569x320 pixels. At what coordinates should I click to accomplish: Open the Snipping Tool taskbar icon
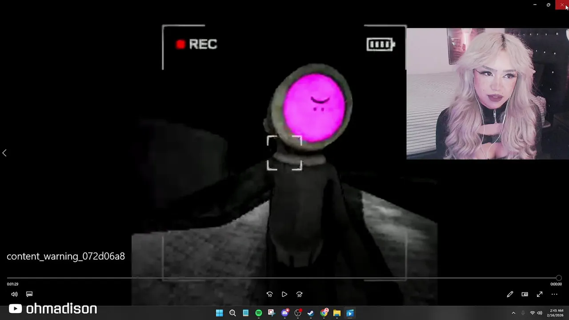(272, 313)
